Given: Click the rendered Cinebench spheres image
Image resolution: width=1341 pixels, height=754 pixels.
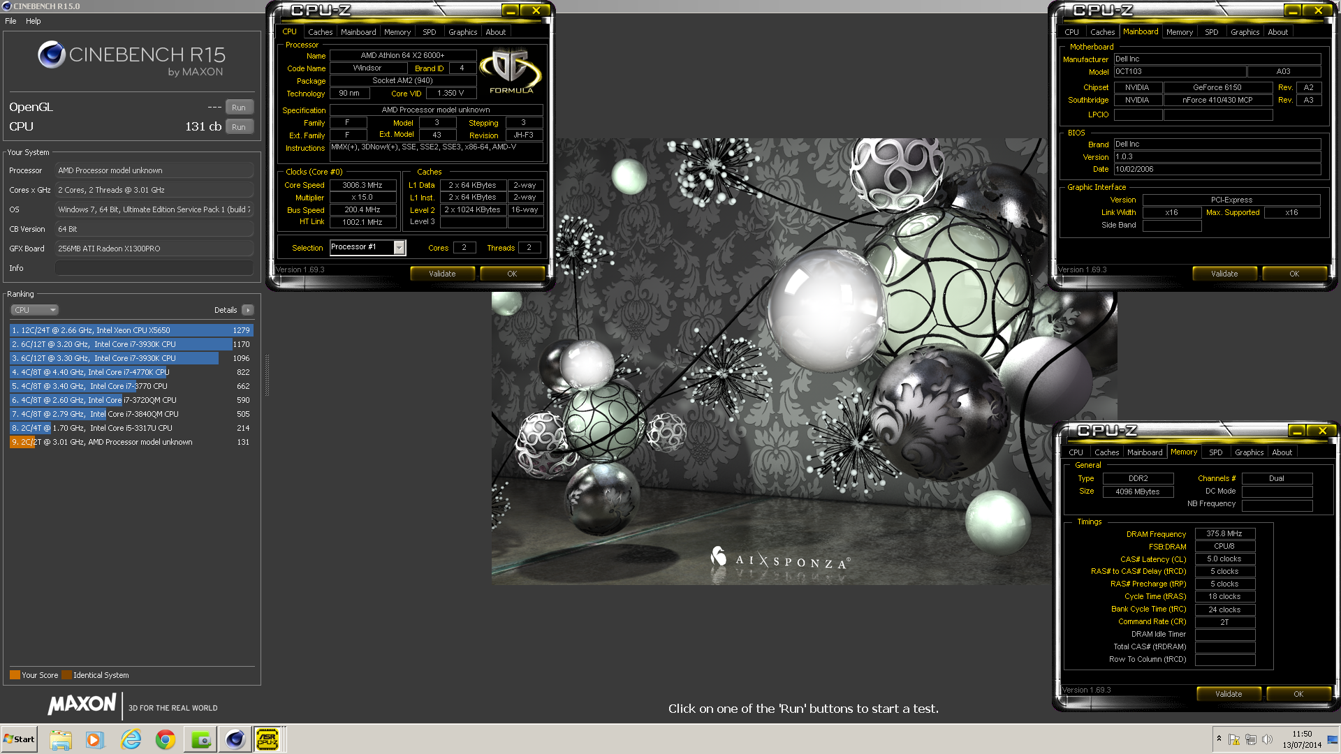Looking at the screenshot, I should click(x=804, y=362).
